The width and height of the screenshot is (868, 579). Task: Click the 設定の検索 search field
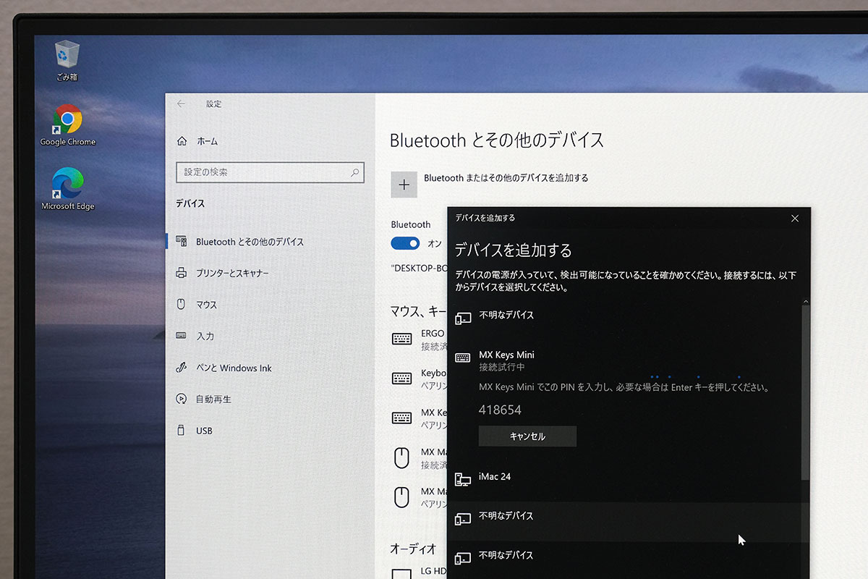(x=270, y=172)
